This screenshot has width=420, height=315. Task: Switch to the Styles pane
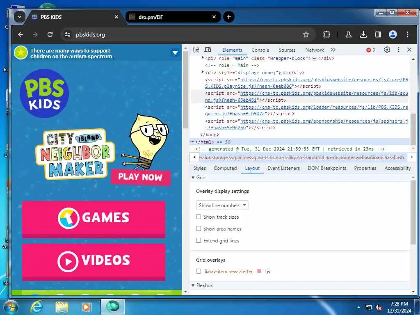(200, 168)
